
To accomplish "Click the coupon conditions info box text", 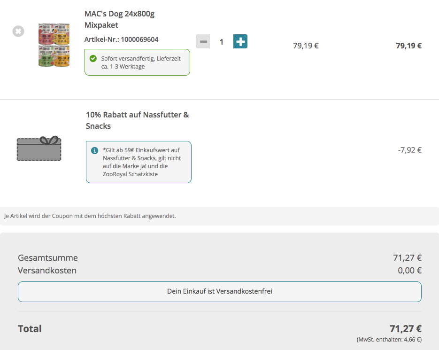I will tap(142, 162).
